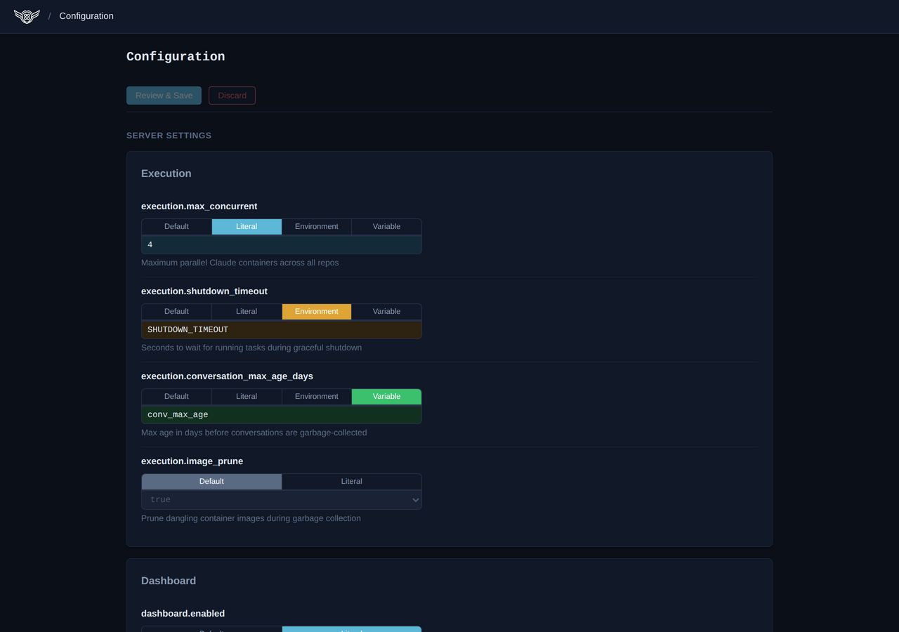Click the conv_max_age variable input field

281,415
